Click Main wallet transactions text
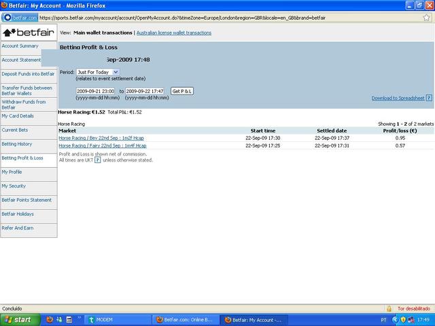The height and width of the screenshot is (326, 435). coord(103,33)
